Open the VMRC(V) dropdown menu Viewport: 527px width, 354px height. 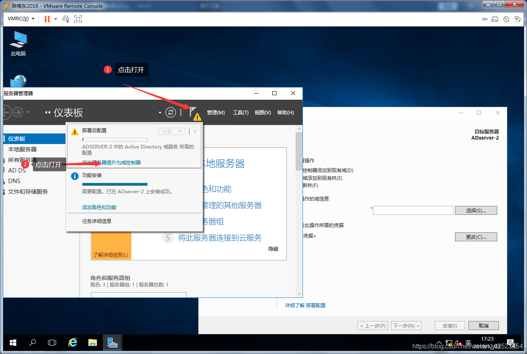pyautogui.click(x=21, y=19)
